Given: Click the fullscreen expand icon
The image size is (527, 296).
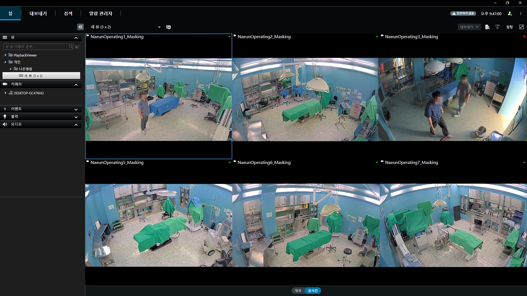Looking at the screenshot, I should click(521, 27).
